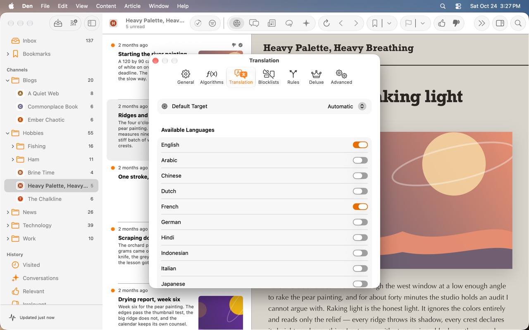Expand the News folder chevron
The height and width of the screenshot is (330, 529).
pos(8,212)
